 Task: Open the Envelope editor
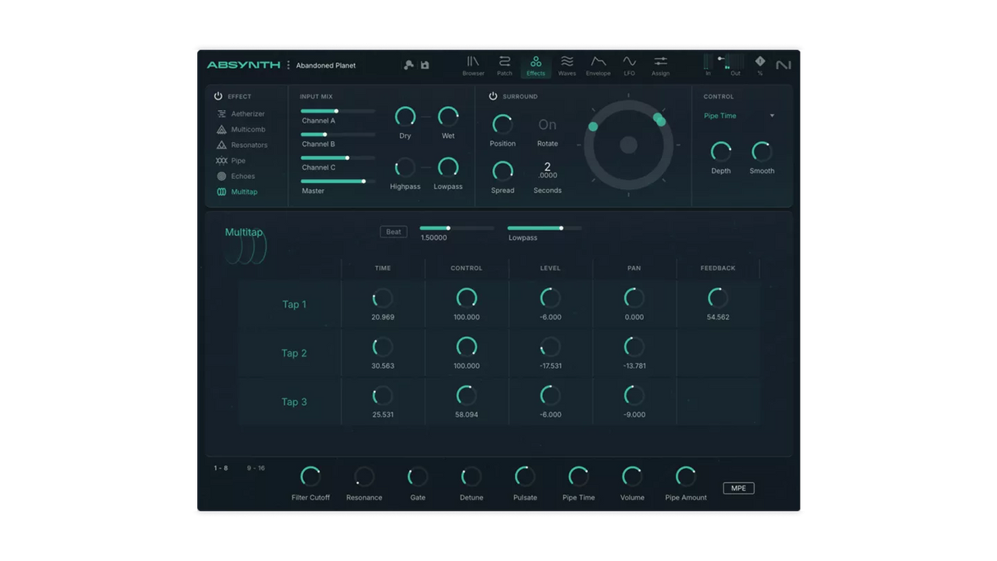point(598,65)
